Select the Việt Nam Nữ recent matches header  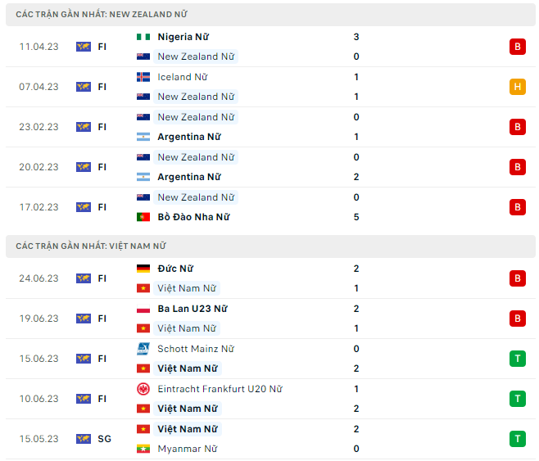91,246
